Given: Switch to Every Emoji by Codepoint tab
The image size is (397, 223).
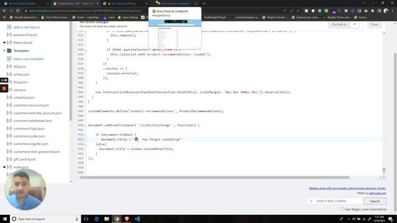Looking at the screenshot, I should [175, 4].
